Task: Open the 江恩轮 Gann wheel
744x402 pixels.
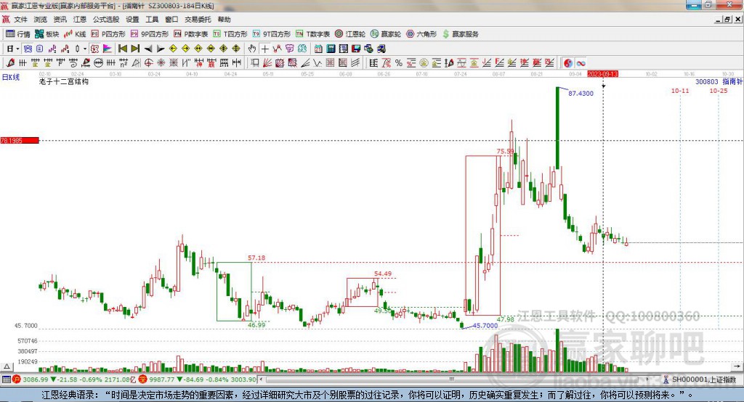Action: click(x=350, y=34)
